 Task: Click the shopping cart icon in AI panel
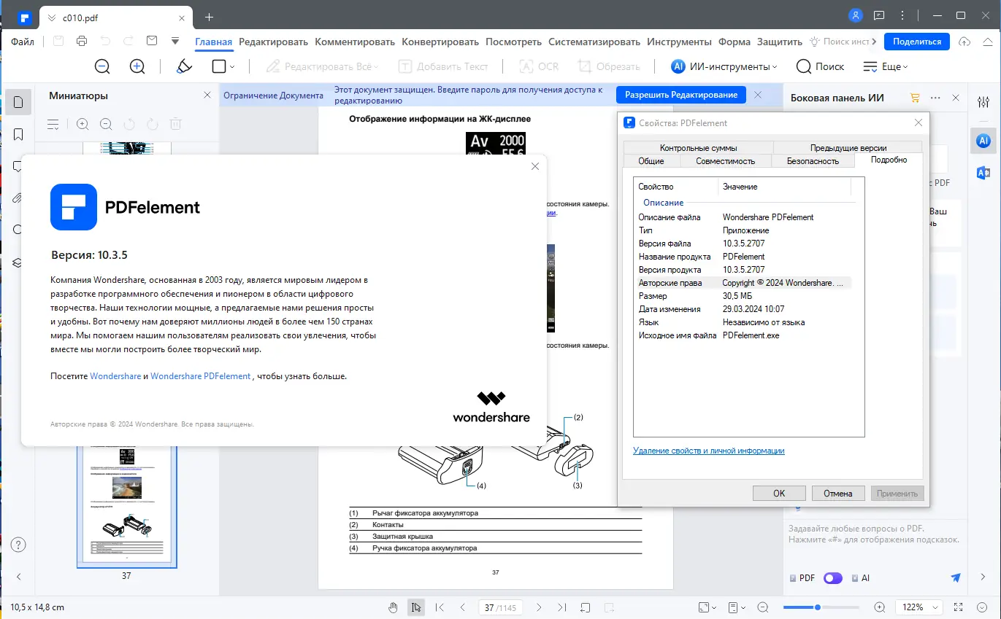[x=915, y=98]
